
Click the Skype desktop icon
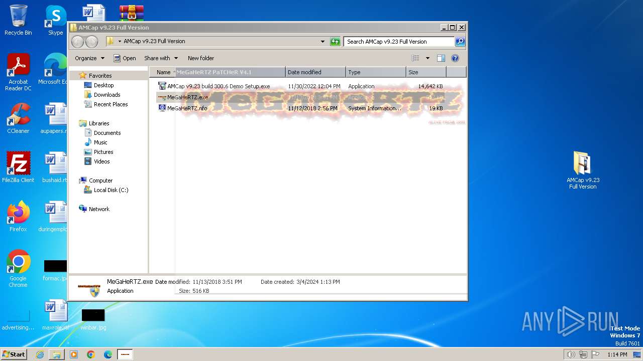[56, 20]
